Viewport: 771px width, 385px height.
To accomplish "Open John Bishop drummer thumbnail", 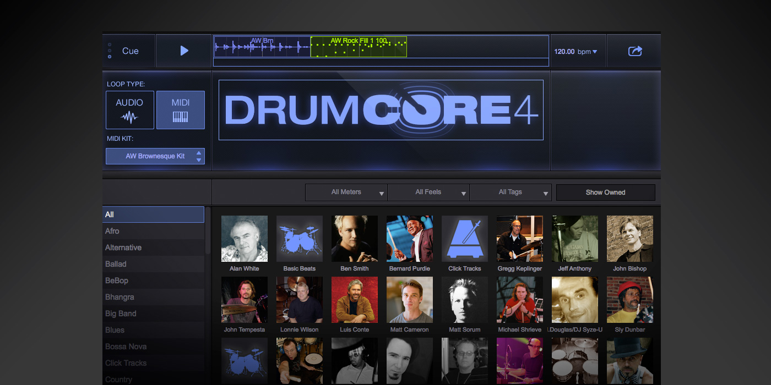I will (x=630, y=239).
